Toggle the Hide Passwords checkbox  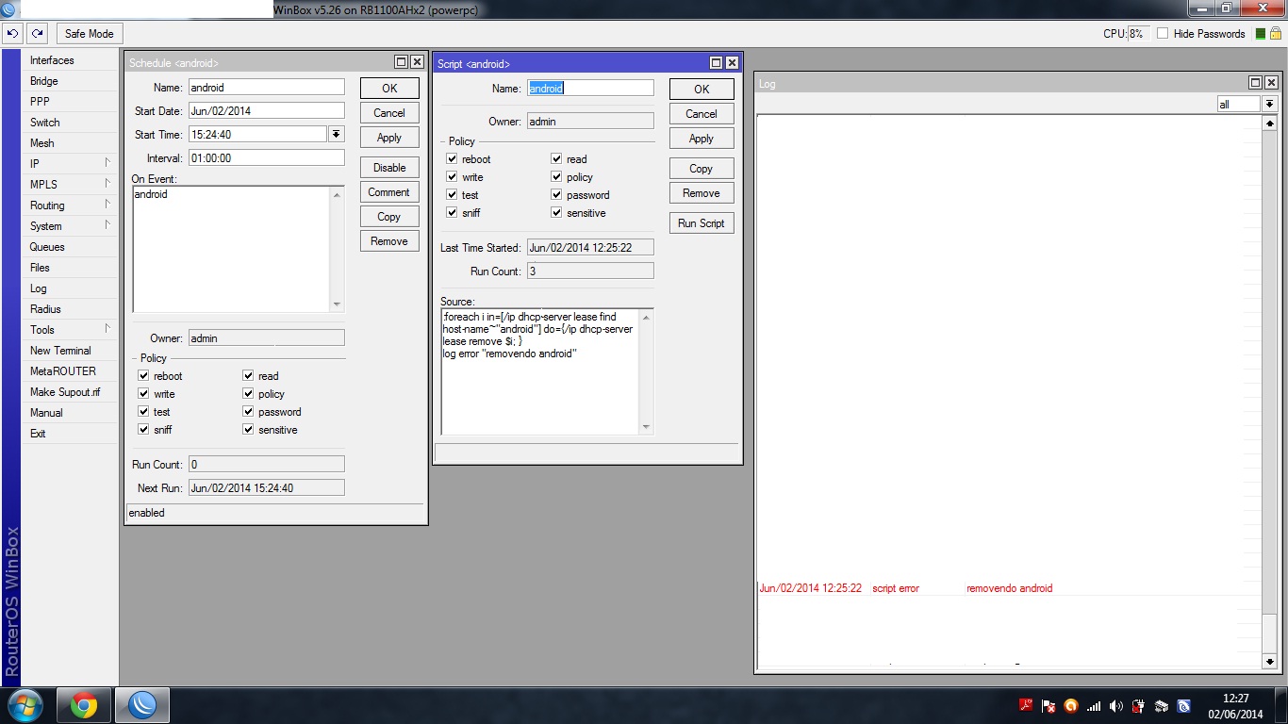1163,34
